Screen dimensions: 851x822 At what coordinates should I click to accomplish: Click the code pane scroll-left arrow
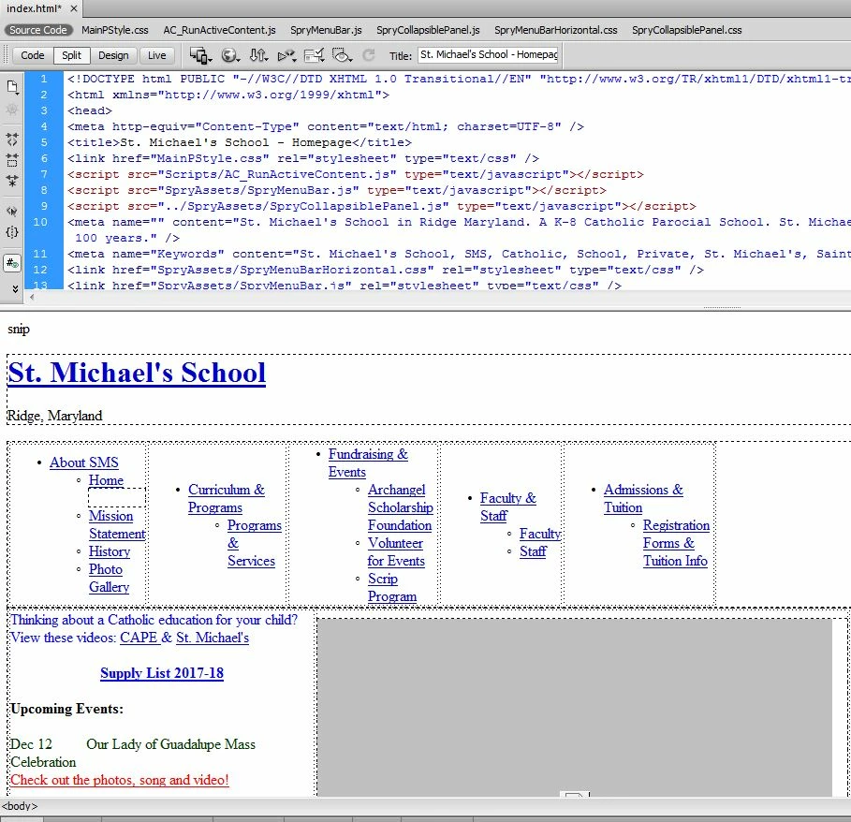32,298
